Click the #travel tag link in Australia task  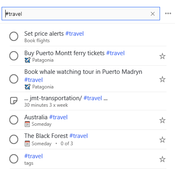point(58,117)
